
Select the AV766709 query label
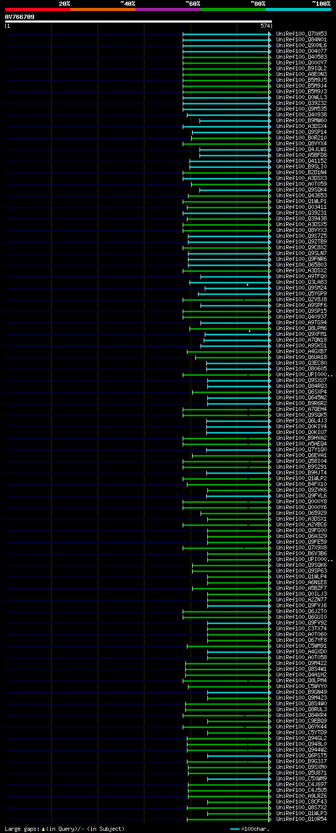[x=20, y=17]
